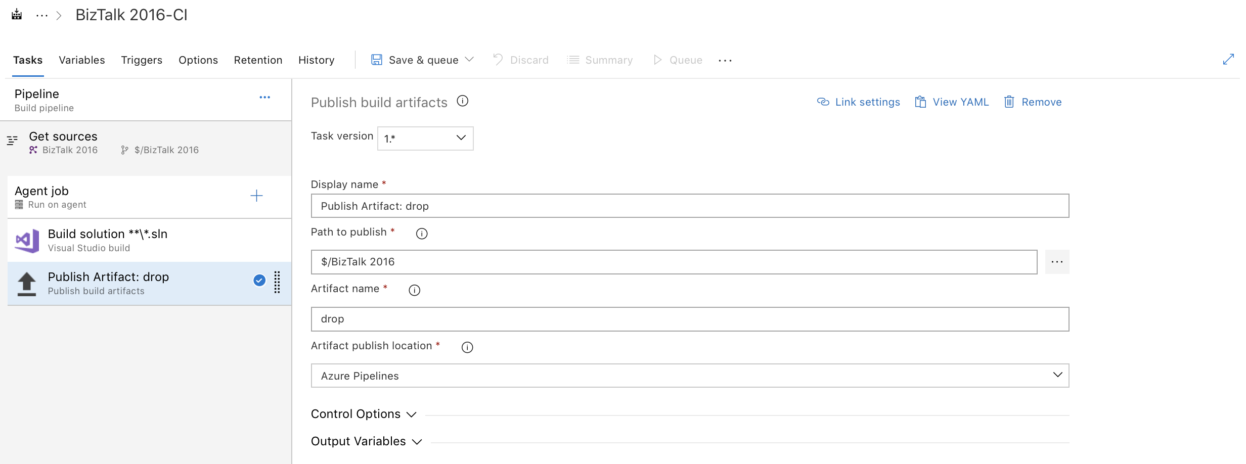
Task: Click the Queue play triangle icon
Action: pyautogui.click(x=657, y=60)
